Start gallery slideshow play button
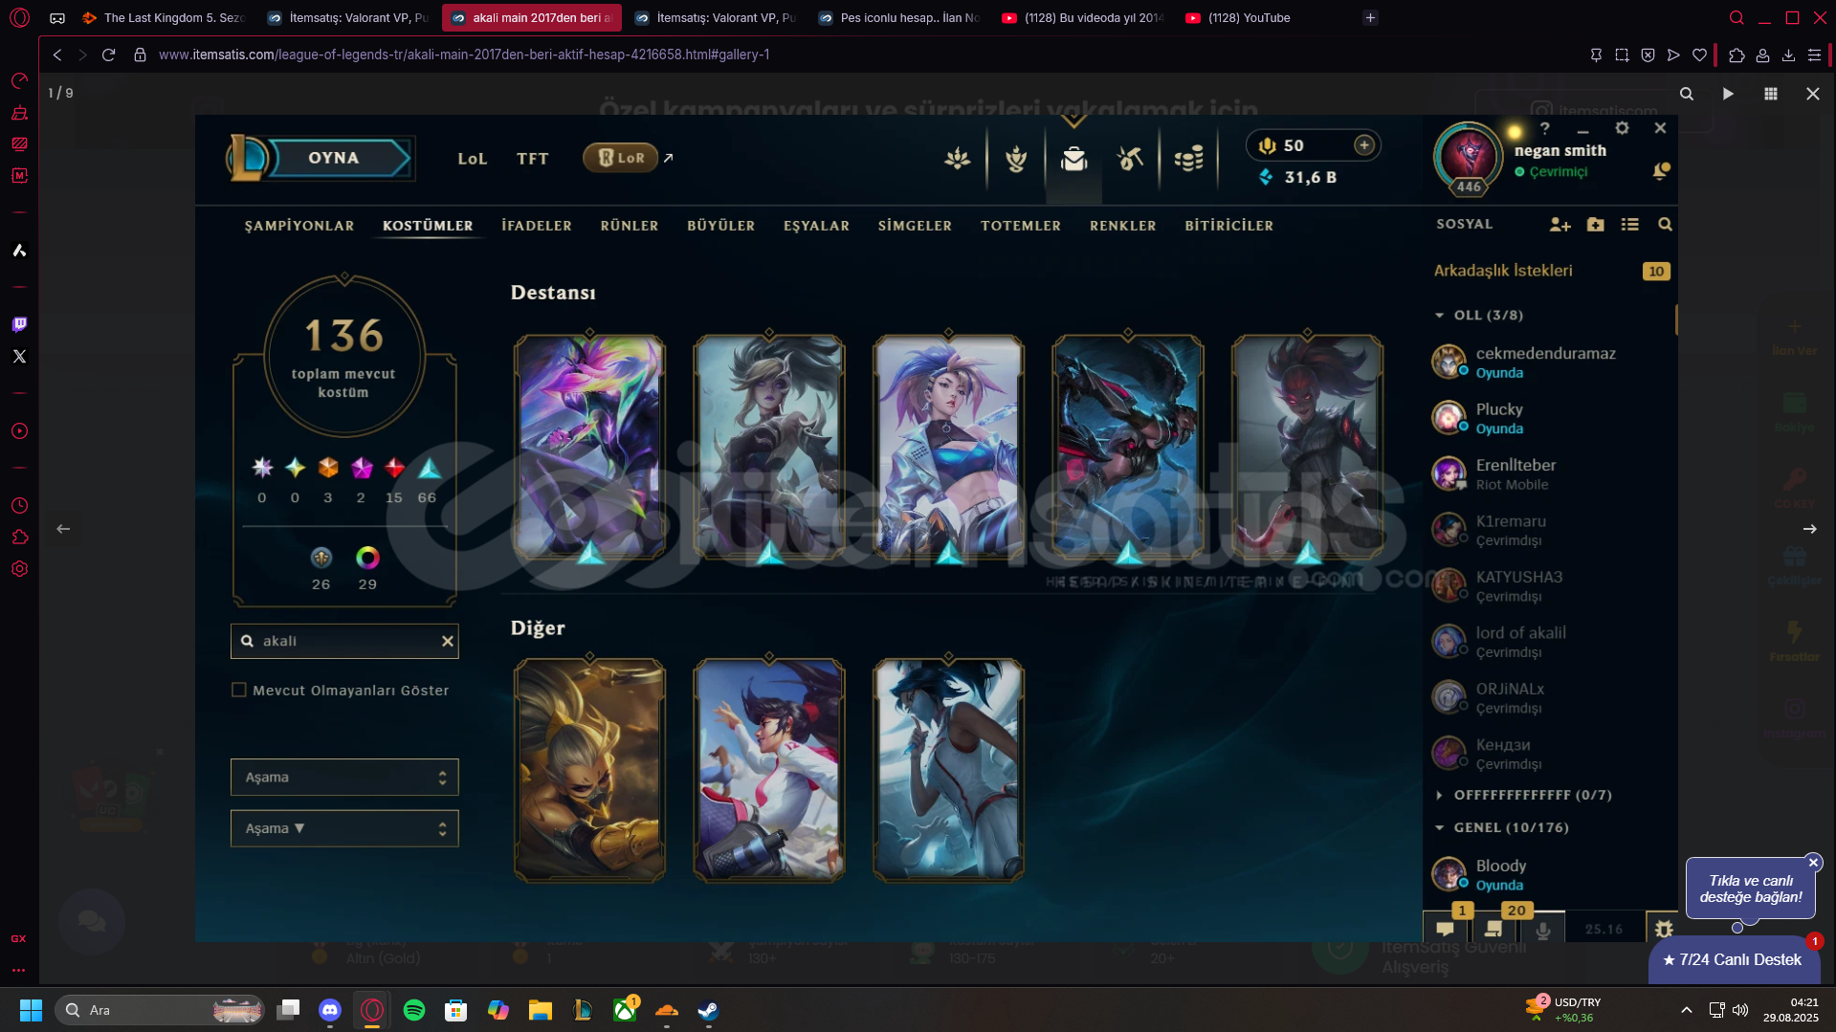Screen dimensions: 1836x1032 point(1728,94)
